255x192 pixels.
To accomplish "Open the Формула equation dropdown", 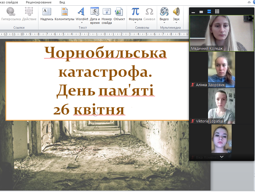I will tap(135, 23).
